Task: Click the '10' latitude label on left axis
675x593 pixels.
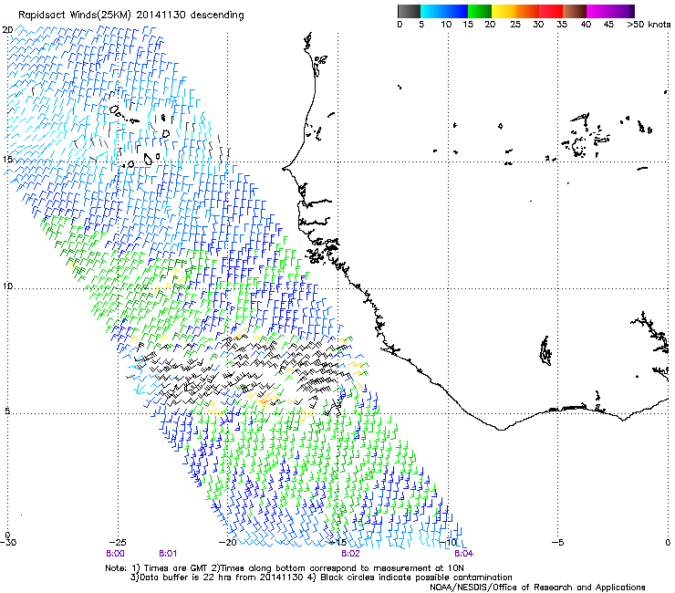Action: coord(7,286)
